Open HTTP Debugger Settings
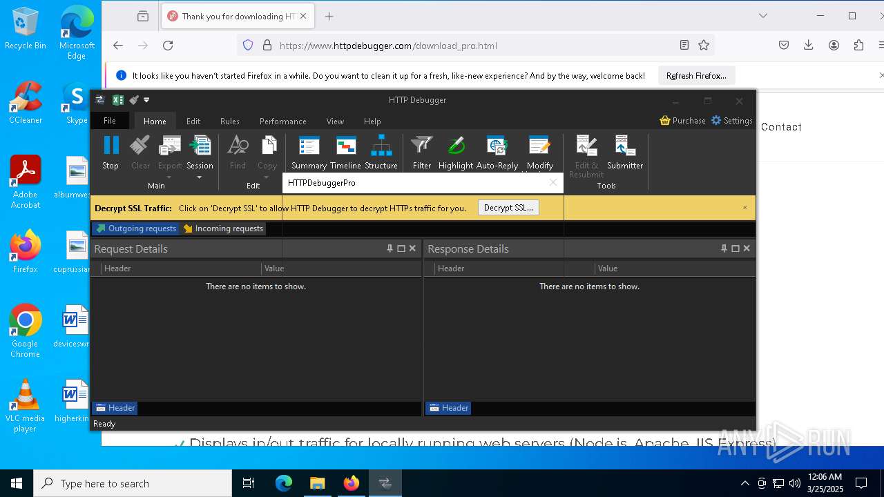Image resolution: width=884 pixels, height=497 pixels. 731,120
